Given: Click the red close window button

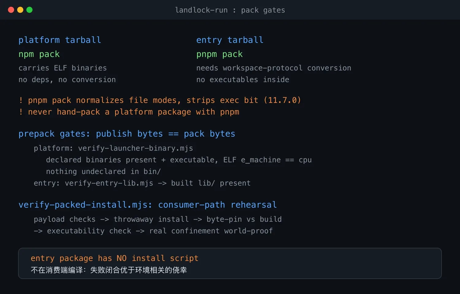Looking at the screenshot, I should coord(11,10).
